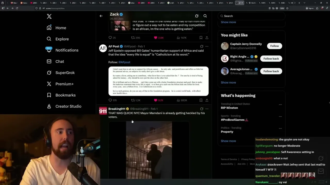This screenshot has height=185, width=330.
Task: View analytics of the tweet with 147K views
Action: [x=181, y=38]
